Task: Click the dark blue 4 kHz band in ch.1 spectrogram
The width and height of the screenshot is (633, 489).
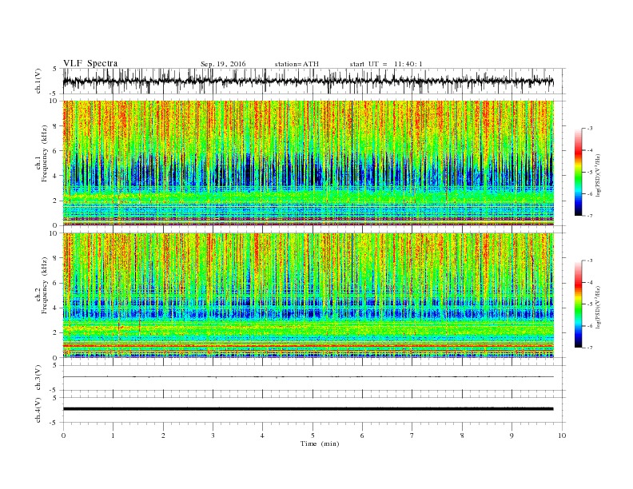Action: 308,173
